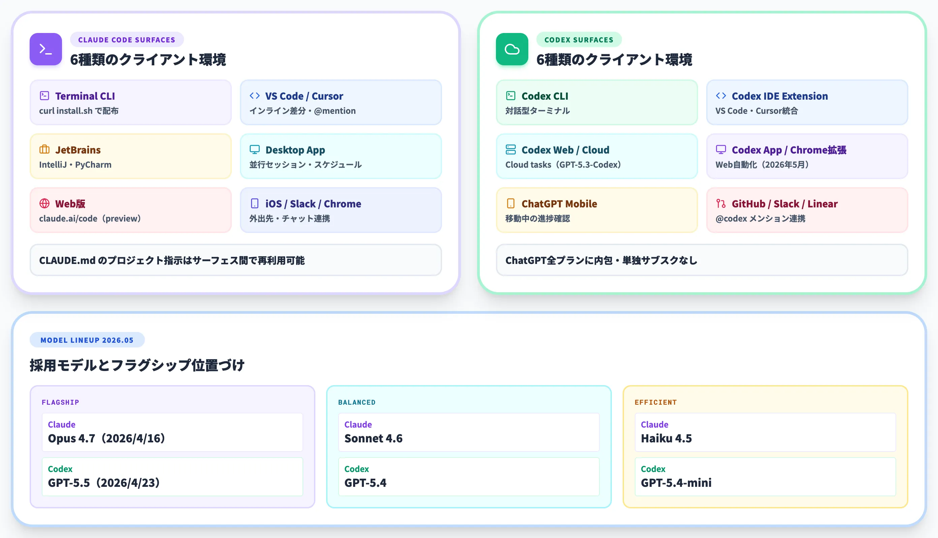Click the VS Code / Cursor code brackets icon

click(x=255, y=96)
